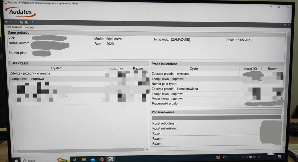
Task: Click the Paste icon in the toolbar
Action: [x=26, y=22]
